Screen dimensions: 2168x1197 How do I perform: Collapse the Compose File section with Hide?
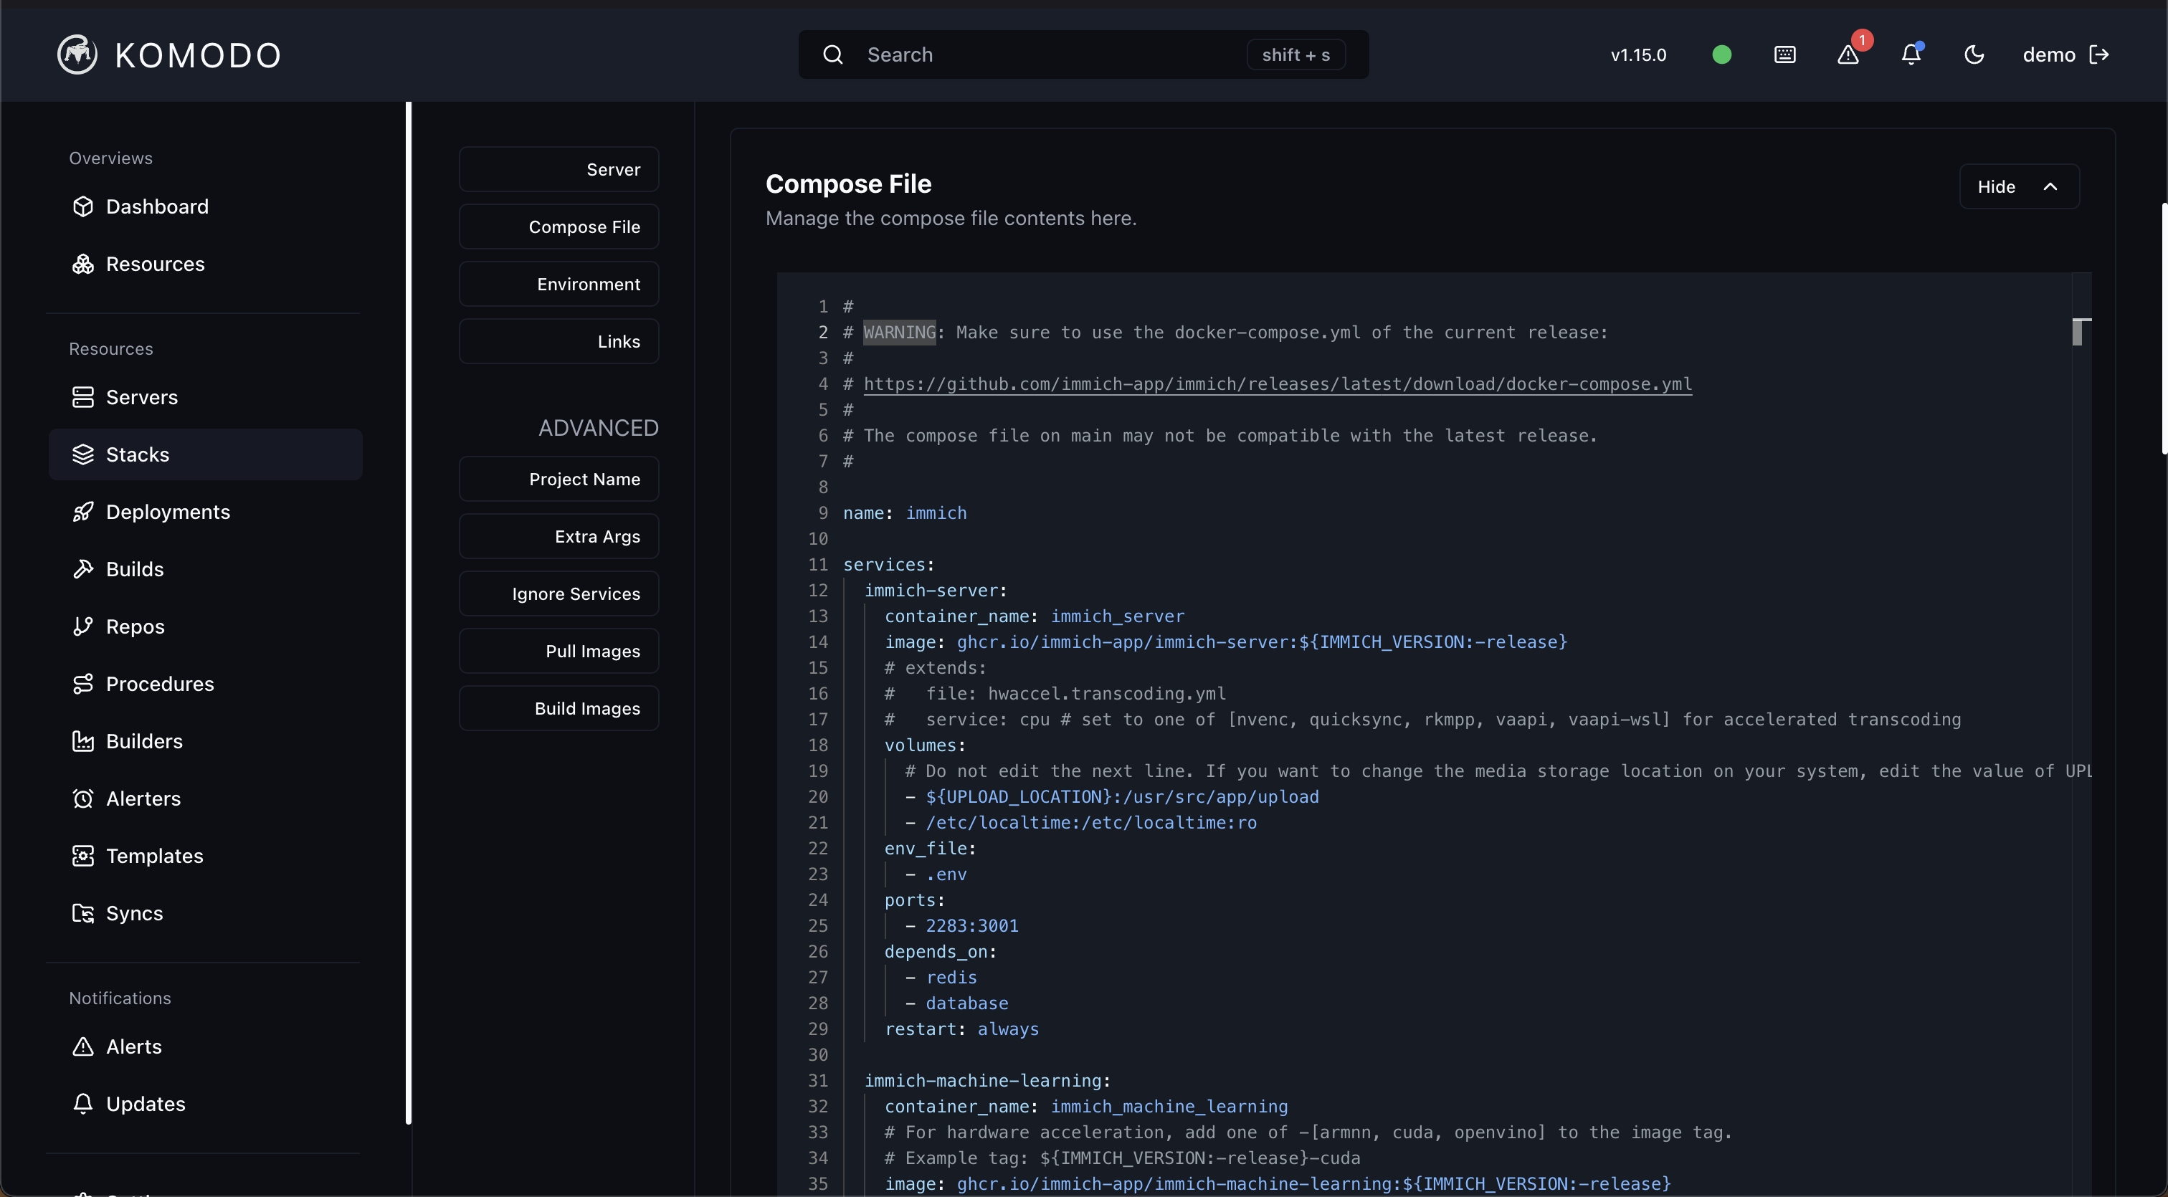[2018, 186]
